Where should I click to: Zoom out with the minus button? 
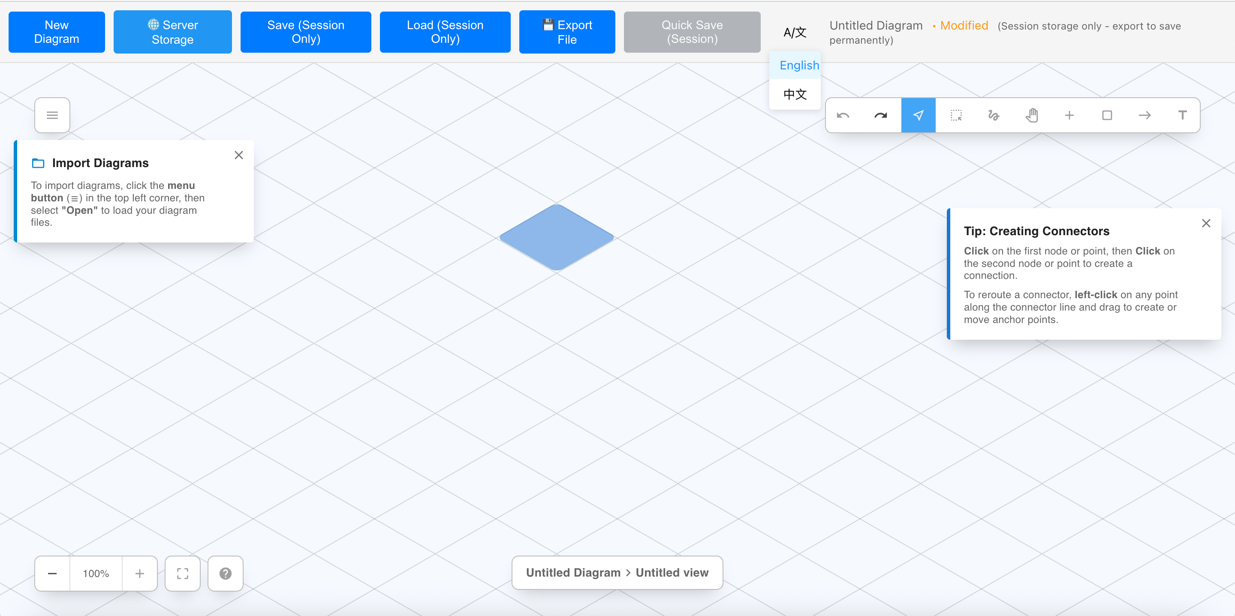tap(52, 573)
